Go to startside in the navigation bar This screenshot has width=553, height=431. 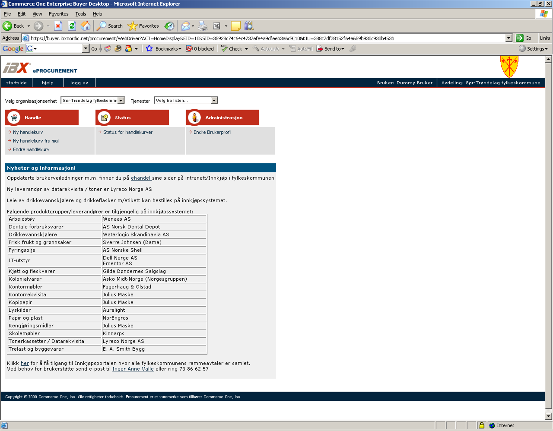point(16,83)
